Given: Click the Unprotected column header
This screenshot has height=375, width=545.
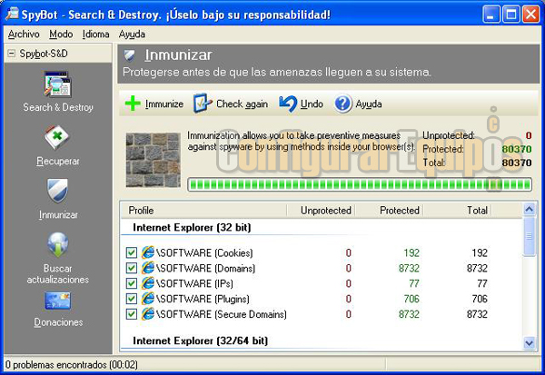Looking at the screenshot, I should coord(321,211).
